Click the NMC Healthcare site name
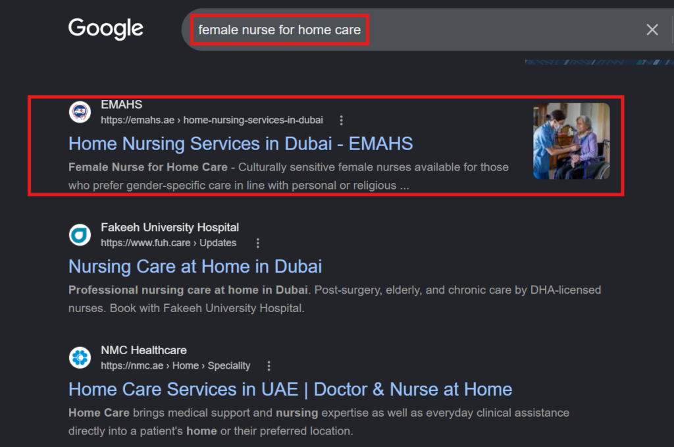 143,350
